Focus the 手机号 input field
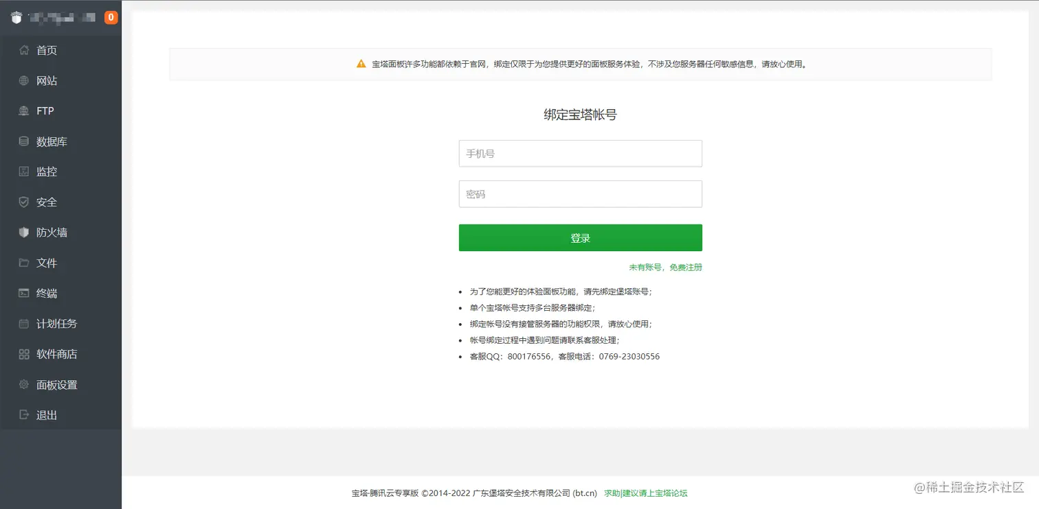 (x=581, y=154)
